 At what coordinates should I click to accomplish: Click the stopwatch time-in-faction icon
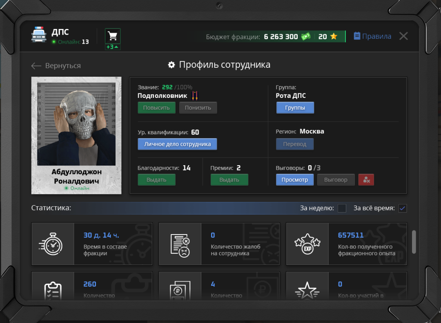(53, 244)
